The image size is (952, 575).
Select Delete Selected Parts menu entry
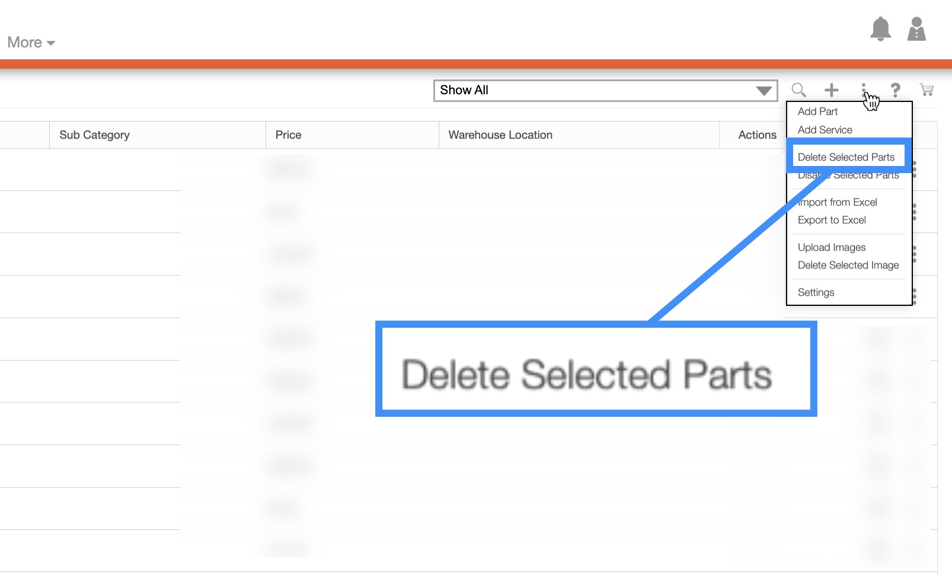pyautogui.click(x=846, y=157)
